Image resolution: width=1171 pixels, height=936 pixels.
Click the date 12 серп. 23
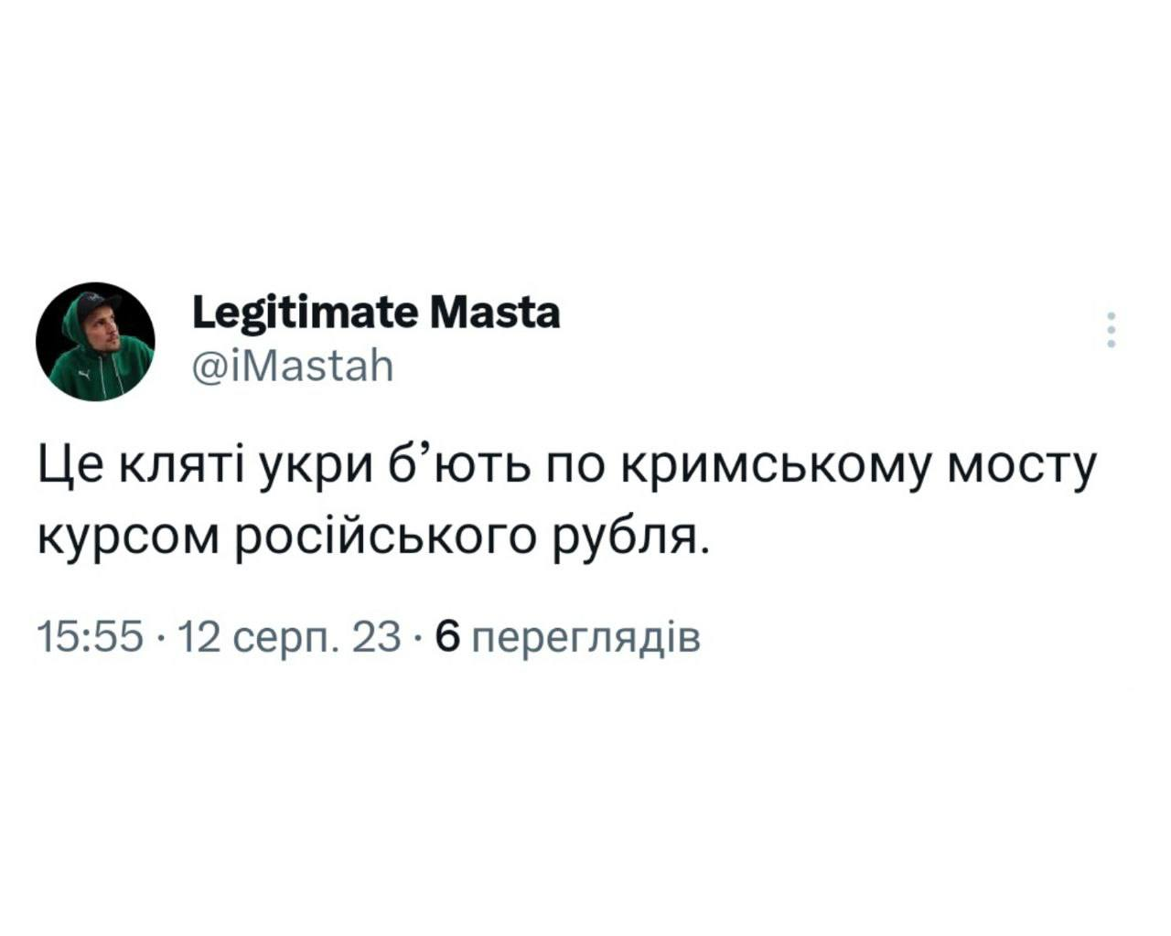pos(287,637)
